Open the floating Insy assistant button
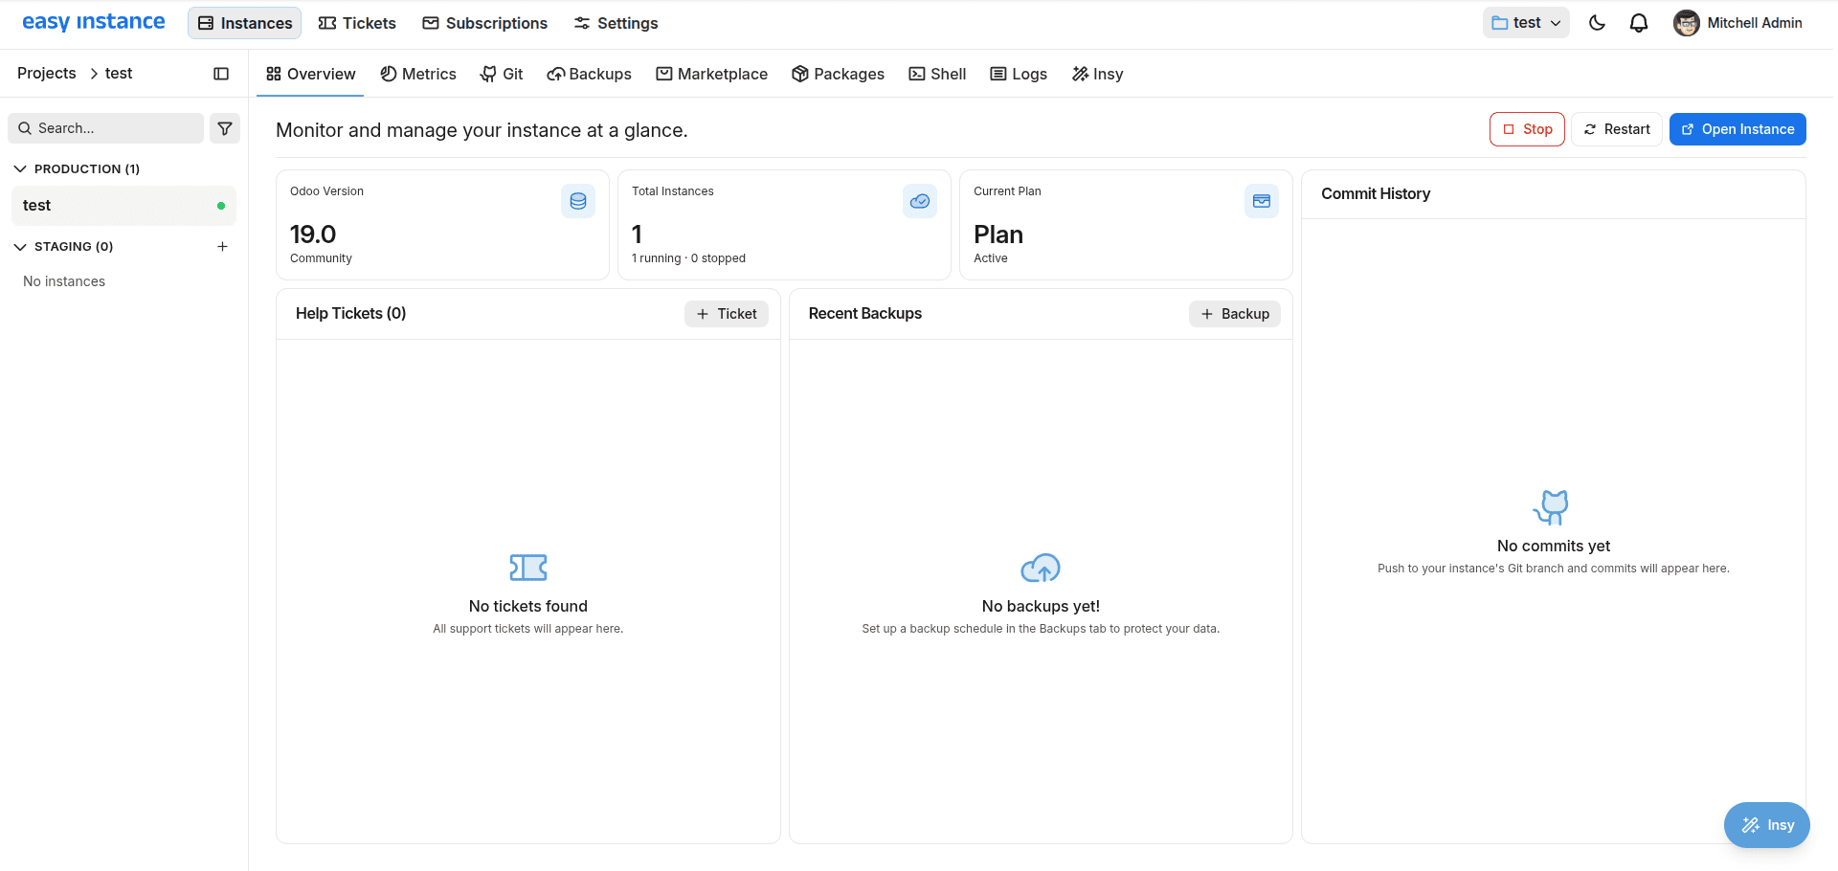The width and height of the screenshot is (1838, 871). coord(1767,825)
